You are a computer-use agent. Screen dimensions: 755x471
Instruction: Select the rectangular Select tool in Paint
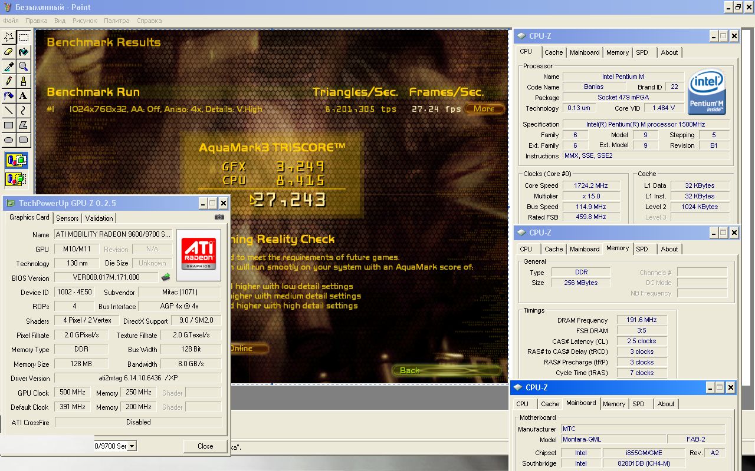pyautogui.click(x=24, y=37)
